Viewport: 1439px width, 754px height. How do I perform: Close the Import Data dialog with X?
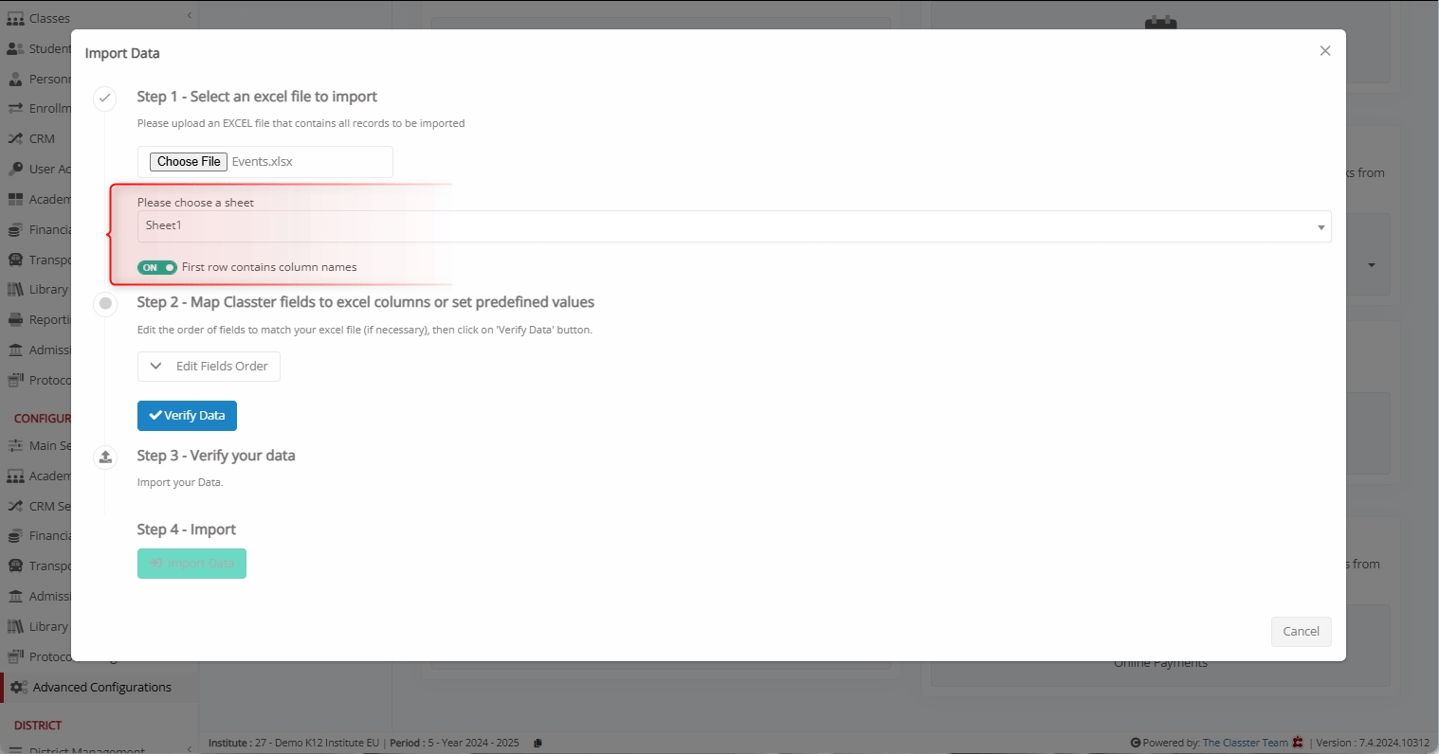point(1324,51)
